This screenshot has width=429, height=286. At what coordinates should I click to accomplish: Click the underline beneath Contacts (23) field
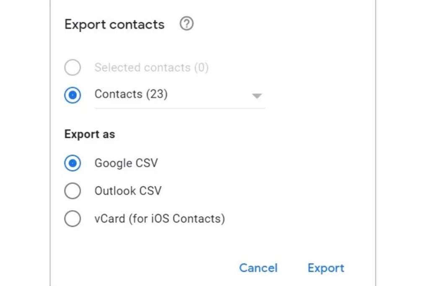[x=180, y=108]
